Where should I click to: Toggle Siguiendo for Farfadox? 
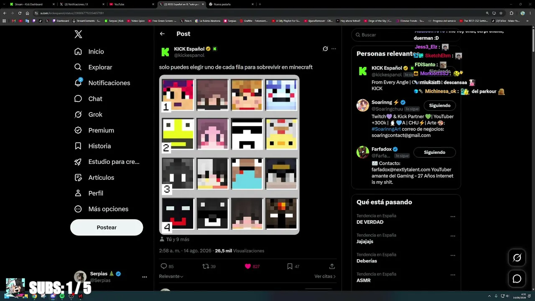435,152
